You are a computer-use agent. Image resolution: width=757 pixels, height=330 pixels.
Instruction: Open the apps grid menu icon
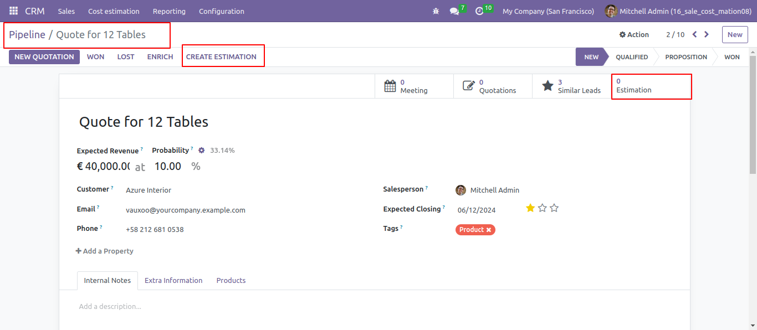point(13,11)
